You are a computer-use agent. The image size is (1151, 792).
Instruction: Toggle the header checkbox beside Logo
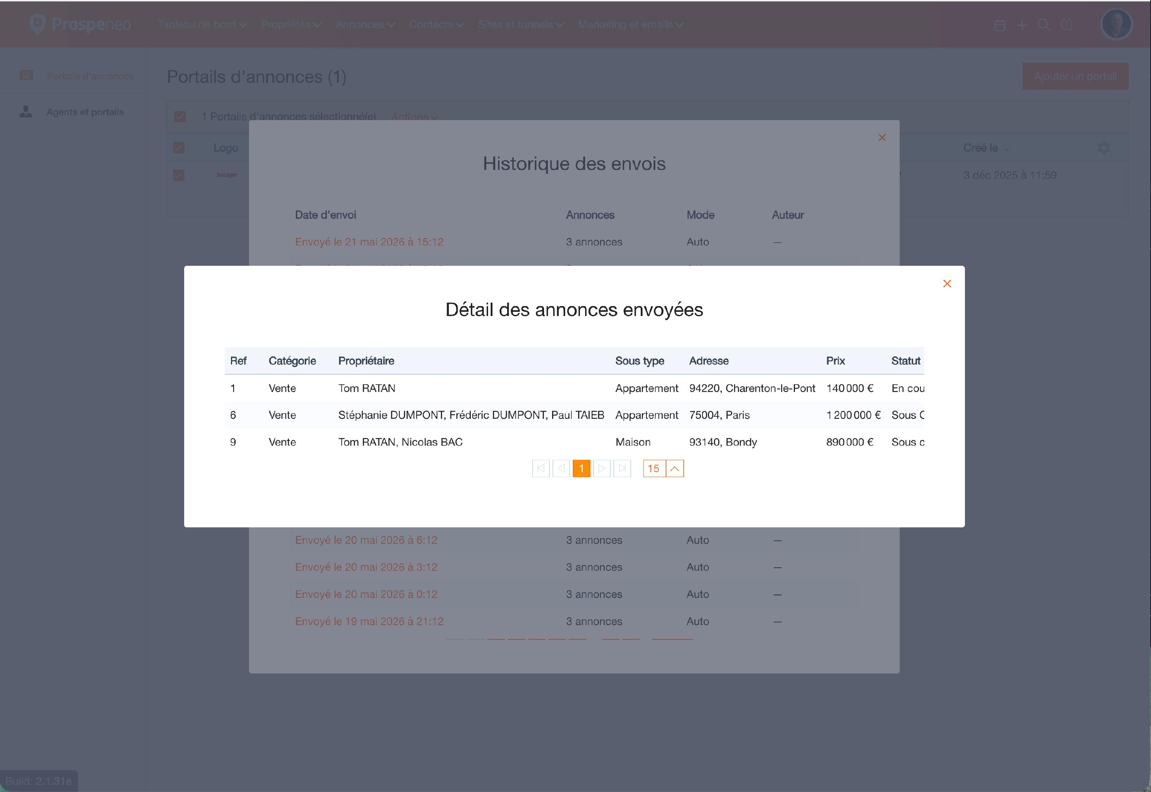click(x=179, y=148)
